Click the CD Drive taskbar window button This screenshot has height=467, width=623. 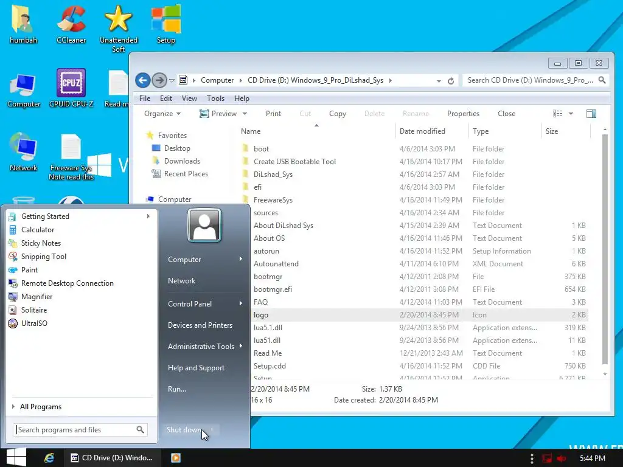coord(112,458)
